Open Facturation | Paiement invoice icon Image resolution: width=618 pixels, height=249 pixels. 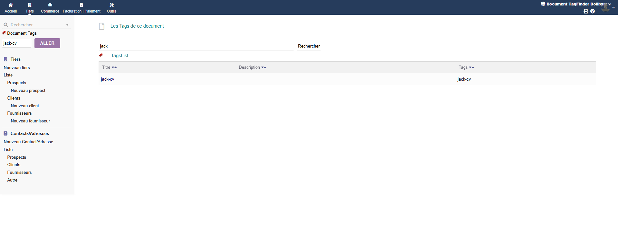tap(81, 5)
